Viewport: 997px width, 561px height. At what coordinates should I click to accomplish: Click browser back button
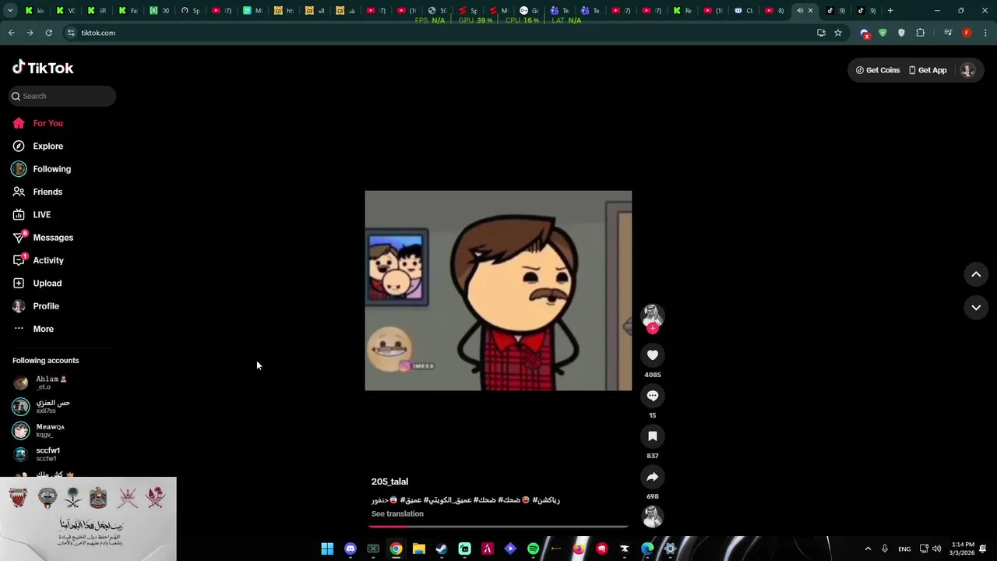(x=11, y=33)
